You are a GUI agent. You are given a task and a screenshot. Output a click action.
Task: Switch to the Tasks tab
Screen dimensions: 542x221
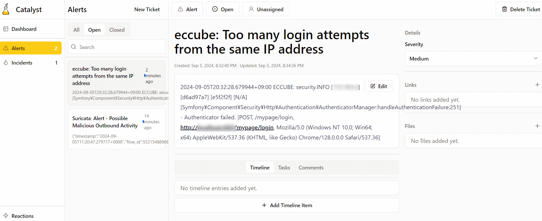[x=284, y=167]
